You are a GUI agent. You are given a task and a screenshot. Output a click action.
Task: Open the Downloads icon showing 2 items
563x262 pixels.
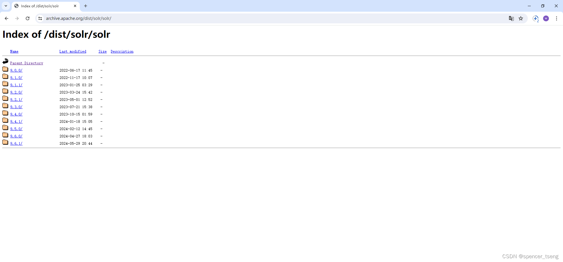(536, 18)
